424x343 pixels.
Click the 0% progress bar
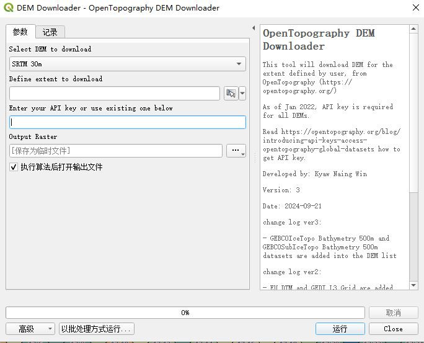point(185,313)
